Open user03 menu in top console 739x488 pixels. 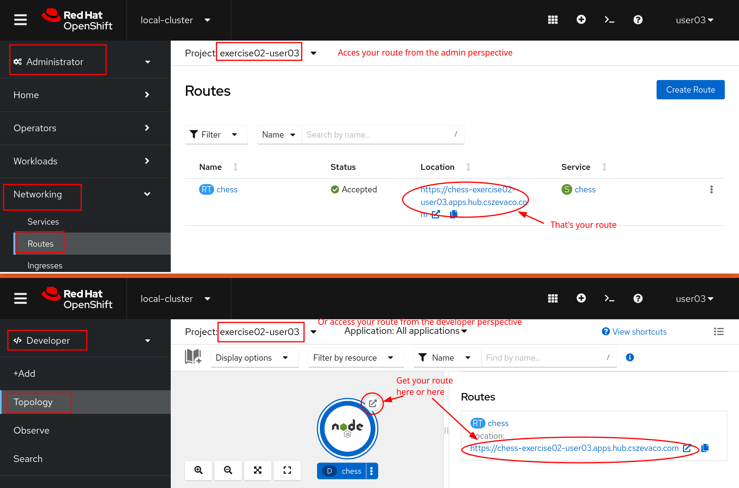coord(694,20)
